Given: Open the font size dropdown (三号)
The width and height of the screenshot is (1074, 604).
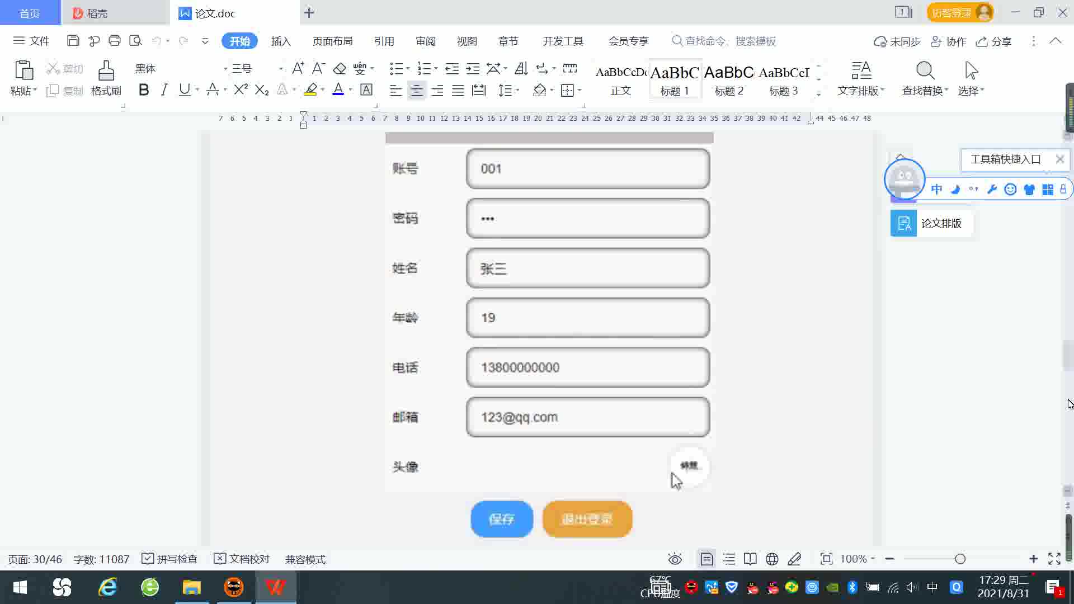Looking at the screenshot, I should 280,69.
